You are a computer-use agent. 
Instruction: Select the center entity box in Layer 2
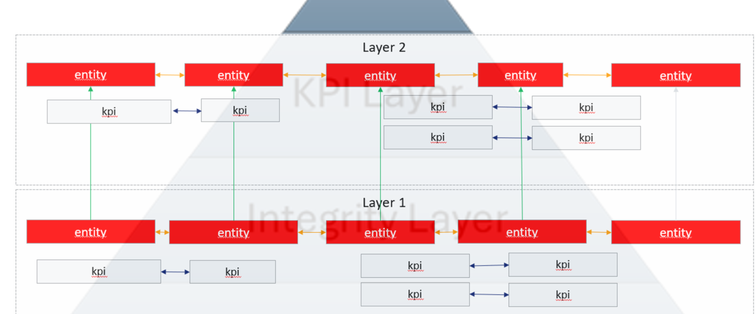coord(380,75)
